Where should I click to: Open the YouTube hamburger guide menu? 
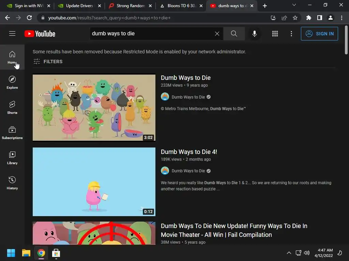12,34
